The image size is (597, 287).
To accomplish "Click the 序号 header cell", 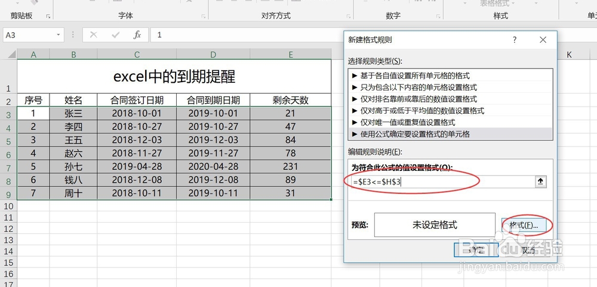I will click(x=33, y=100).
